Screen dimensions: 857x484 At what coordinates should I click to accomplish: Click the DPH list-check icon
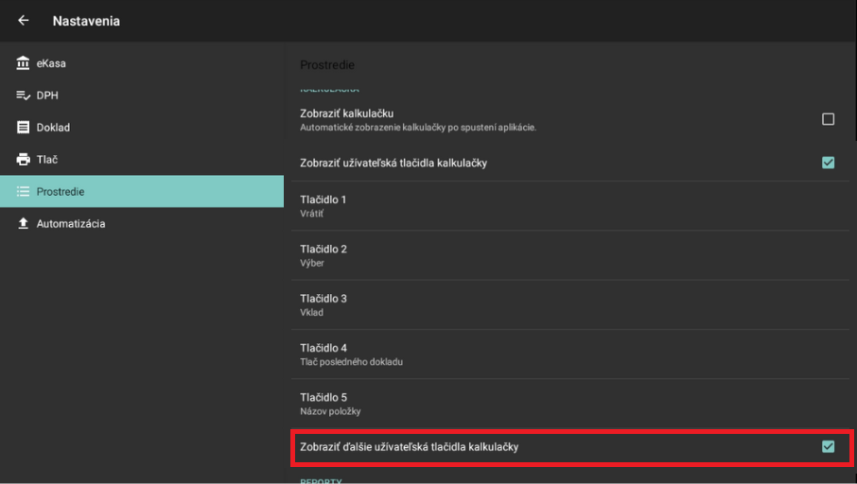[x=24, y=95]
